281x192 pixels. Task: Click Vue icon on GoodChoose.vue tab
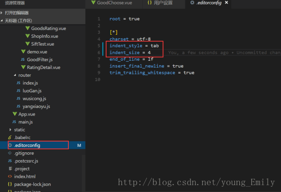click(93, 2)
